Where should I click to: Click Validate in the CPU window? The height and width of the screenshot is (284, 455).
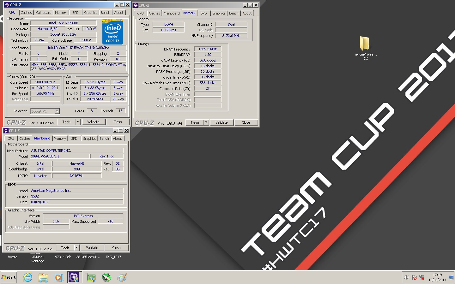pos(93,122)
